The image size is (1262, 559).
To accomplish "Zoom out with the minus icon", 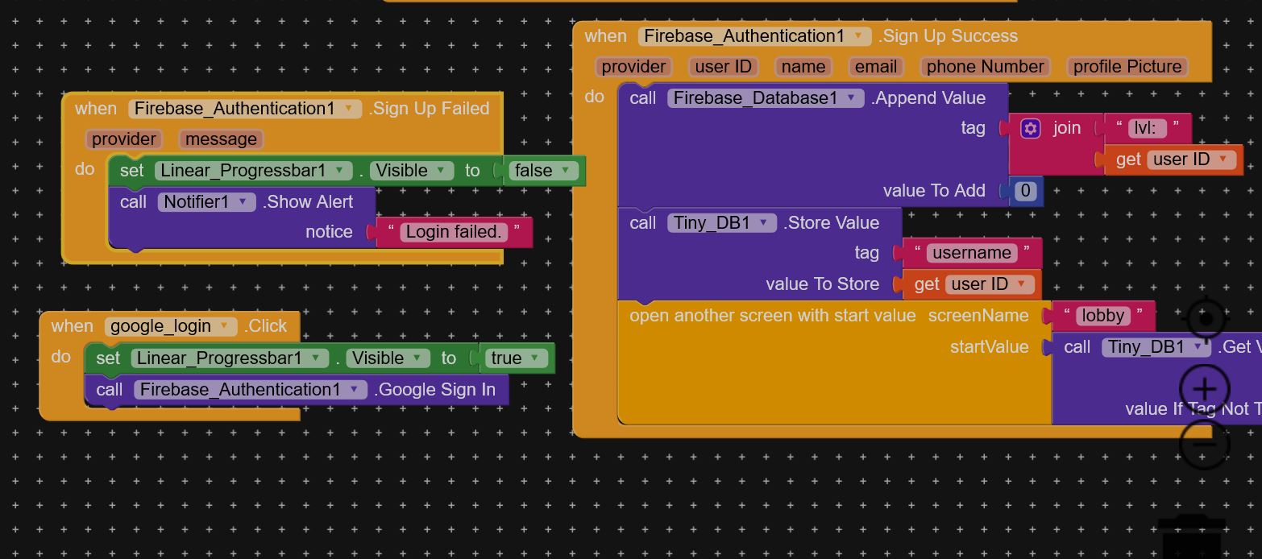I will pos(1204,444).
